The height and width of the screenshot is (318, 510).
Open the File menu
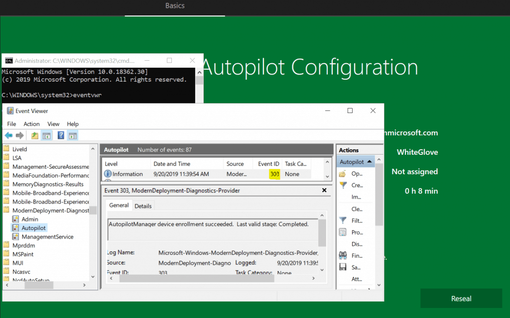tap(11, 124)
